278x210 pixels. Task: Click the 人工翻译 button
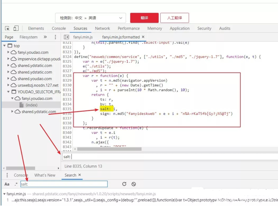(x=174, y=18)
